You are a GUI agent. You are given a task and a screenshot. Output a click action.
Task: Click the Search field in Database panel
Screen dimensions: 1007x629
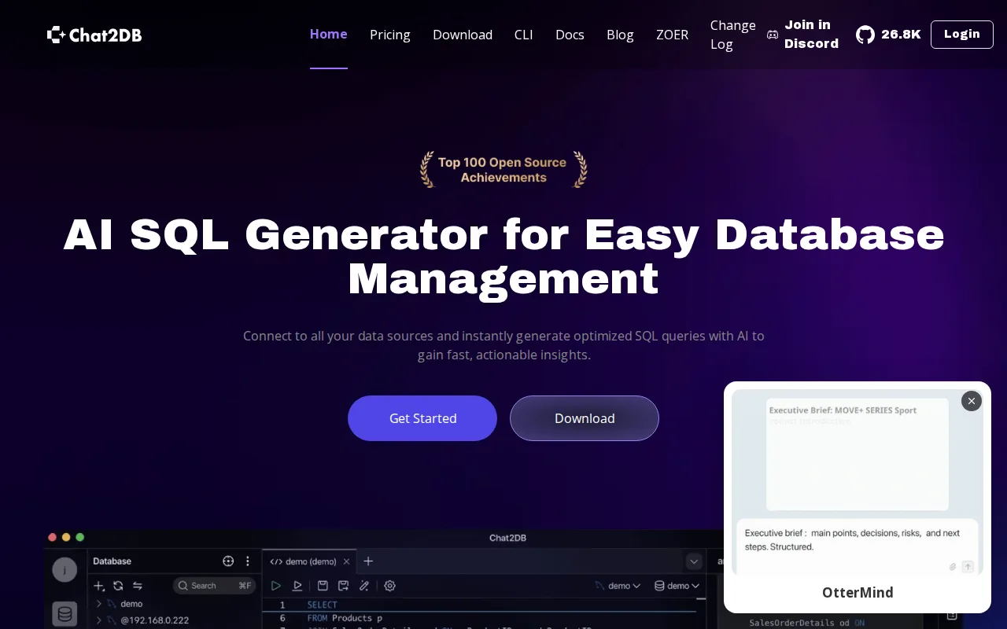[x=214, y=586]
